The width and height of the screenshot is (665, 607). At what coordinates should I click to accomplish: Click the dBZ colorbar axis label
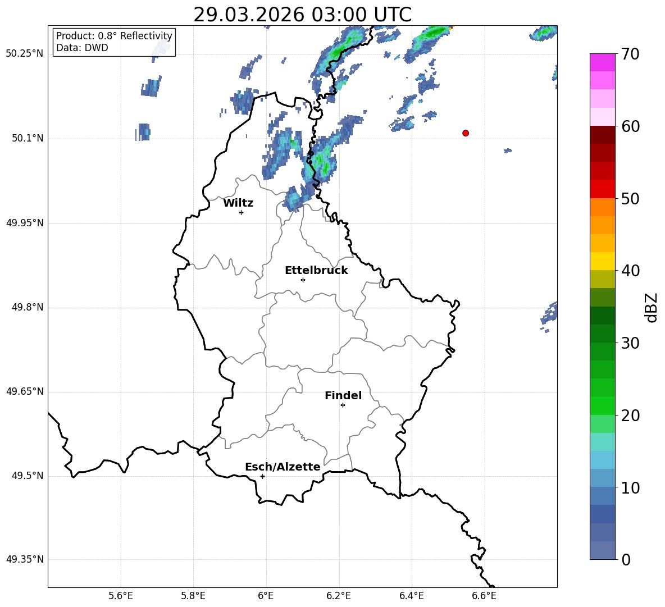pos(651,307)
